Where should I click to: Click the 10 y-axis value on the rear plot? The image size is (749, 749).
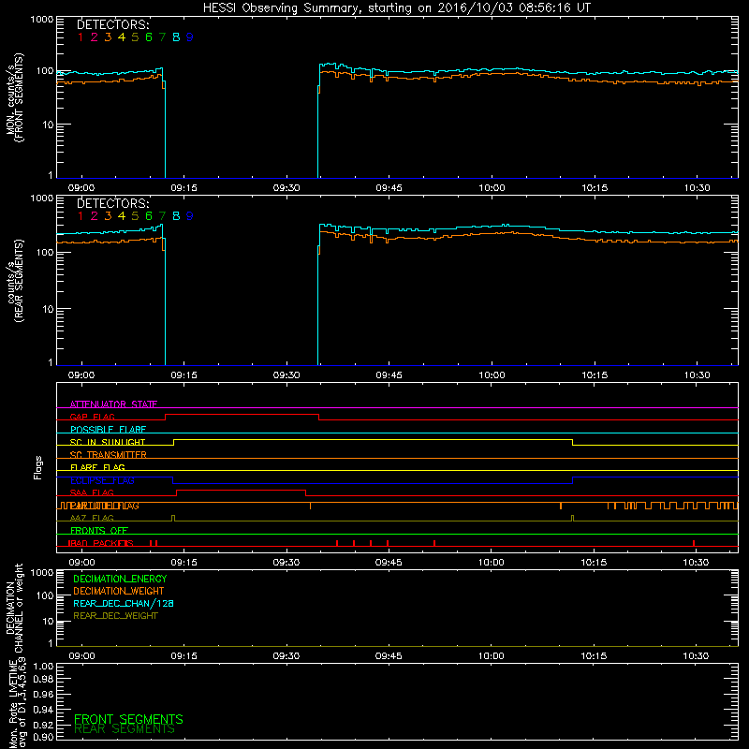pyautogui.click(x=48, y=309)
